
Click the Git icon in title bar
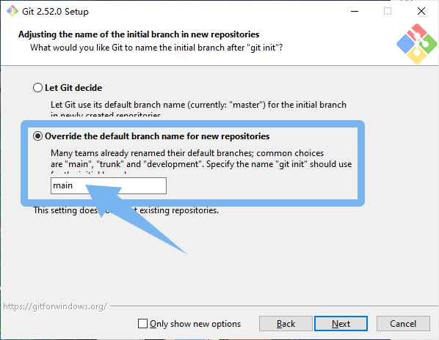(12, 11)
